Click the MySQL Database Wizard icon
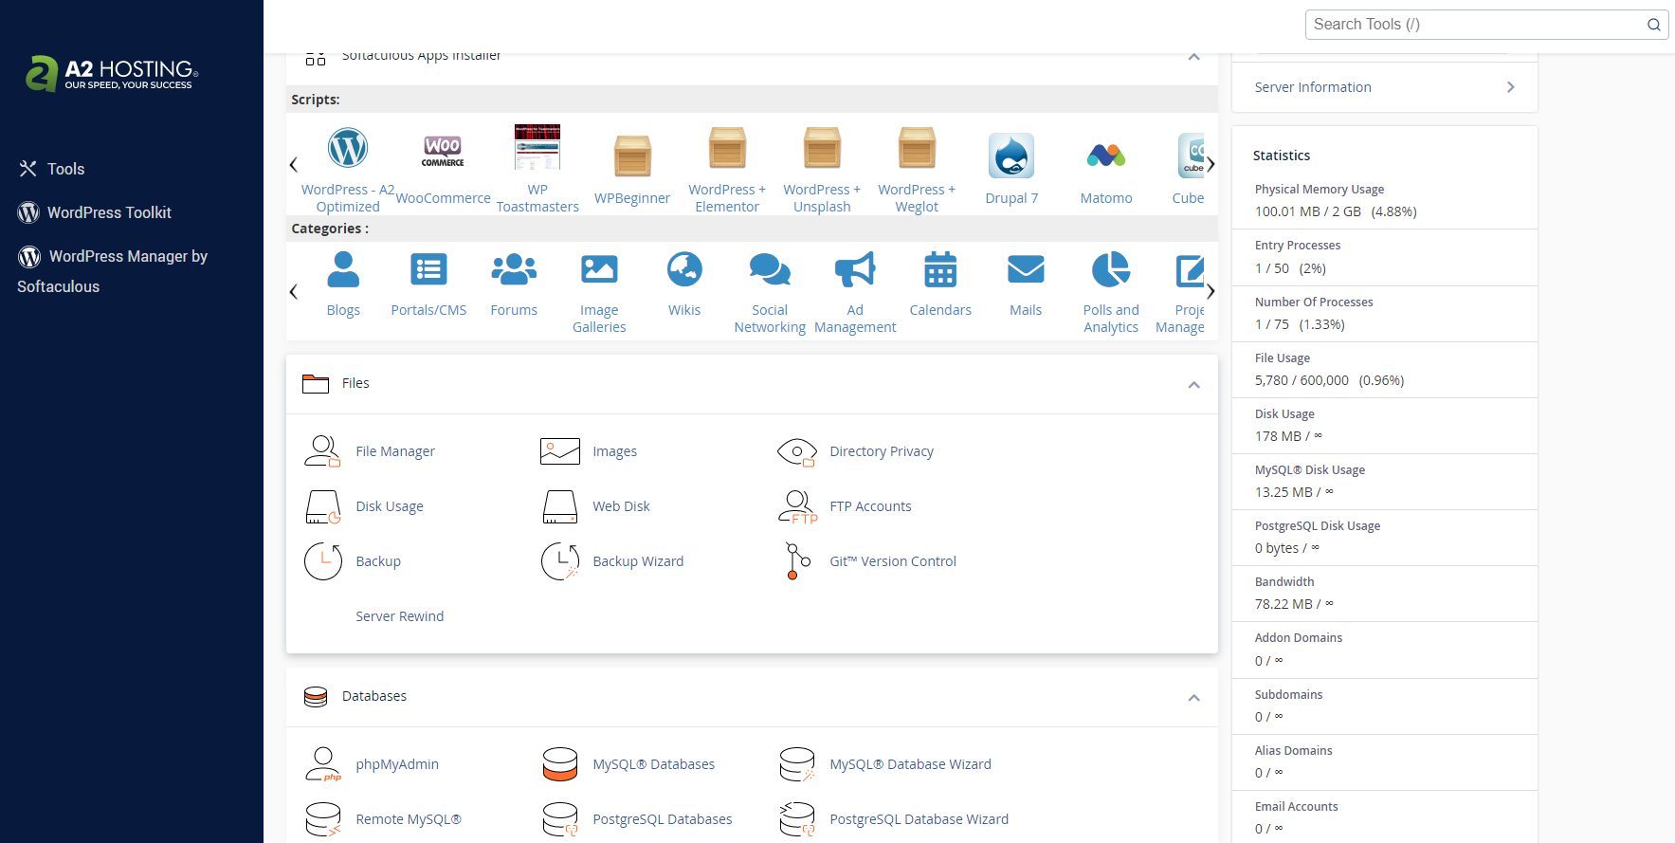 point(797,764)
